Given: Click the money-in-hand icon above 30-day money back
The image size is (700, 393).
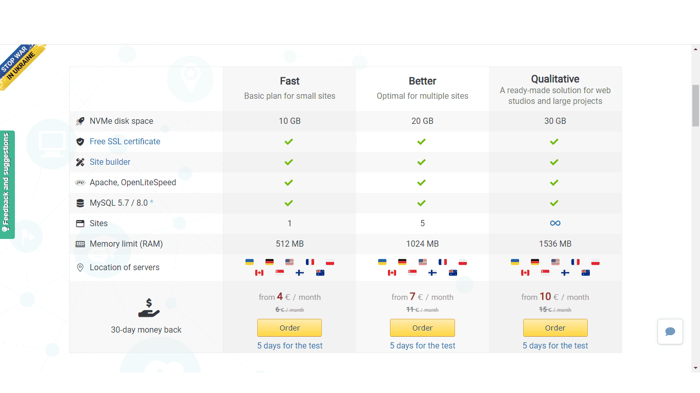Looking at the screenshot, I should point(149,308).
